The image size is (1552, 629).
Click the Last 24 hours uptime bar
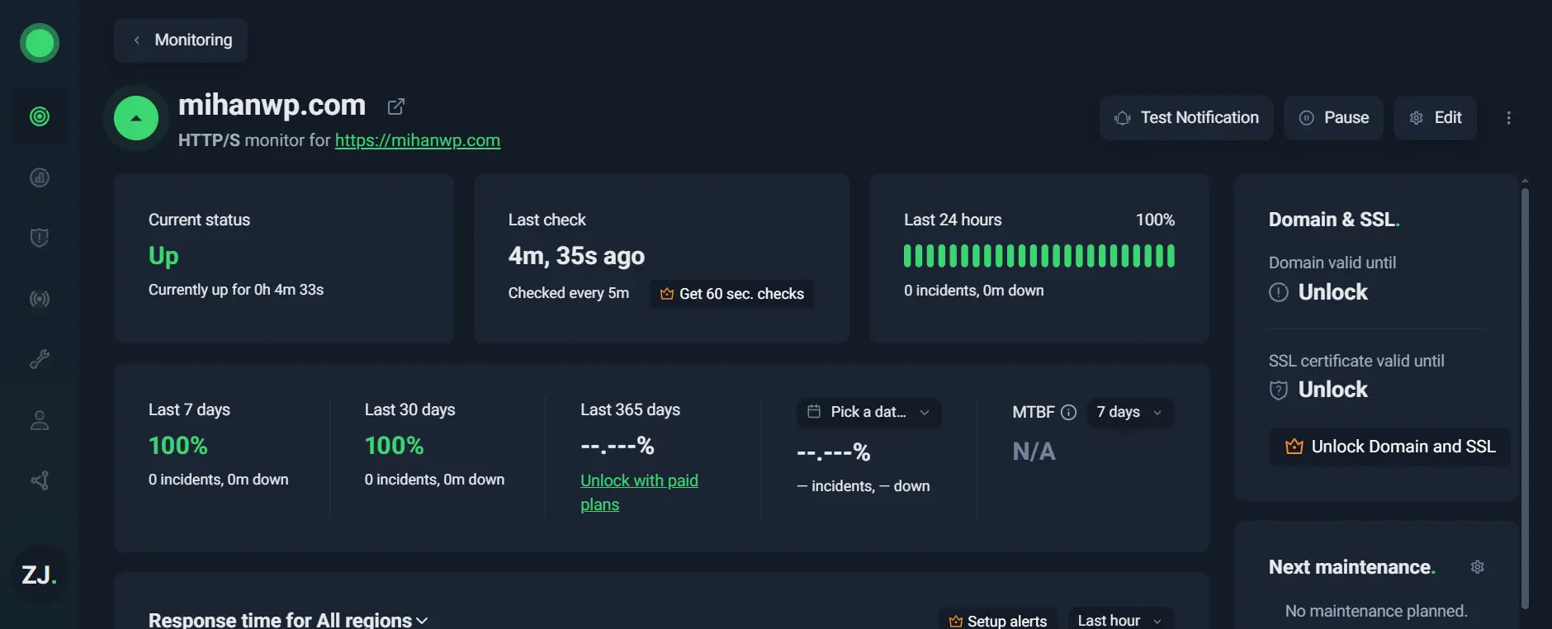point(1039,256)
